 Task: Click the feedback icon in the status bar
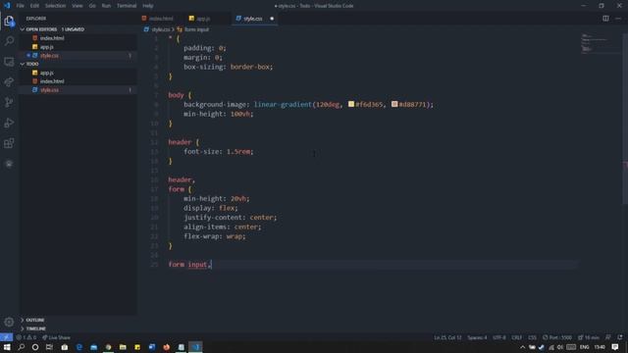pos(608,337)
